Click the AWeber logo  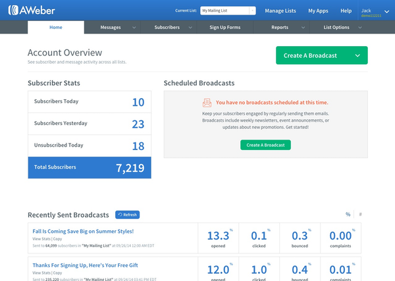click(32, 11)
